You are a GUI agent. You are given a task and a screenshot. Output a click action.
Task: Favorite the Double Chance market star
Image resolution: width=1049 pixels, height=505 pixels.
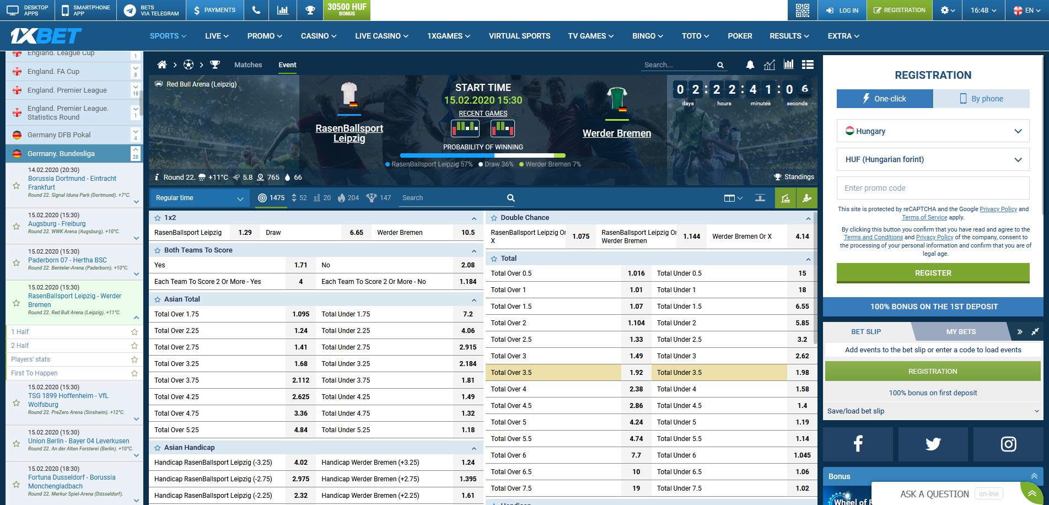point(494,218)
